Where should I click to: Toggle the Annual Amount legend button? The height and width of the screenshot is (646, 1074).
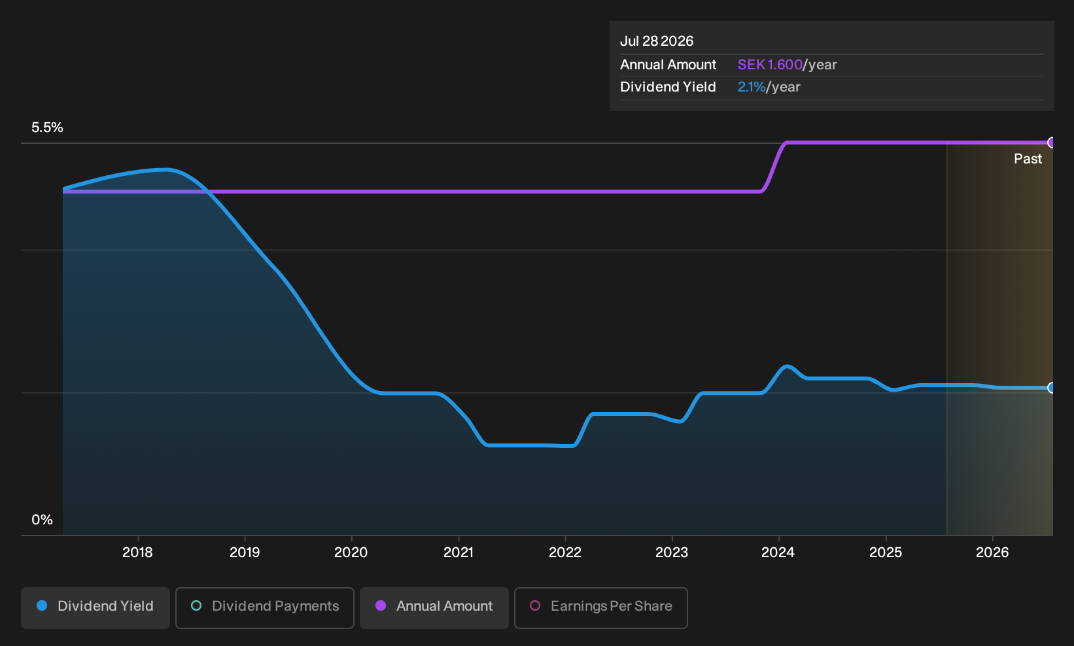tap(434, 607)
